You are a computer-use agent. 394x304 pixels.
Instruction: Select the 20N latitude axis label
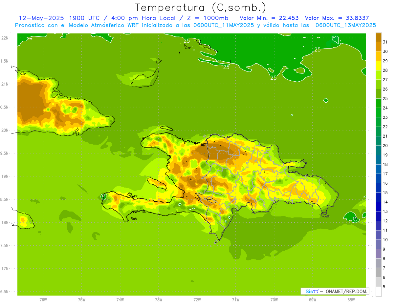pyautogui.click(x=5, y=130)
